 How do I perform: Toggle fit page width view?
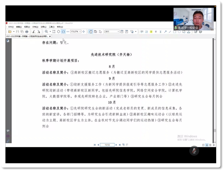[63, 32]
